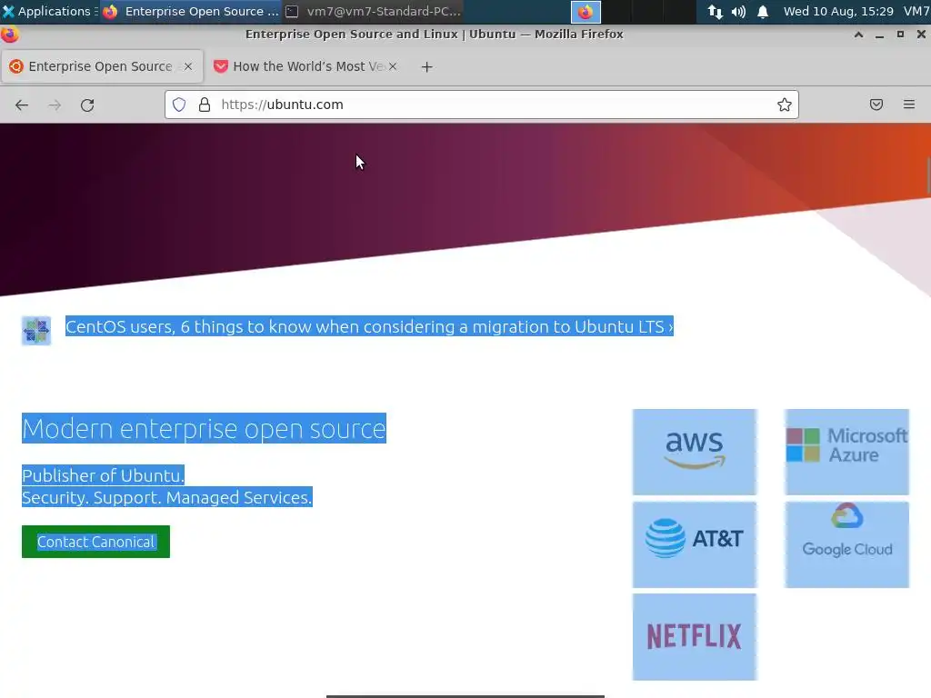Click the Firefox workspace switcher thumbnail
This screenshot has height=698, width=931.
(586, 11)
